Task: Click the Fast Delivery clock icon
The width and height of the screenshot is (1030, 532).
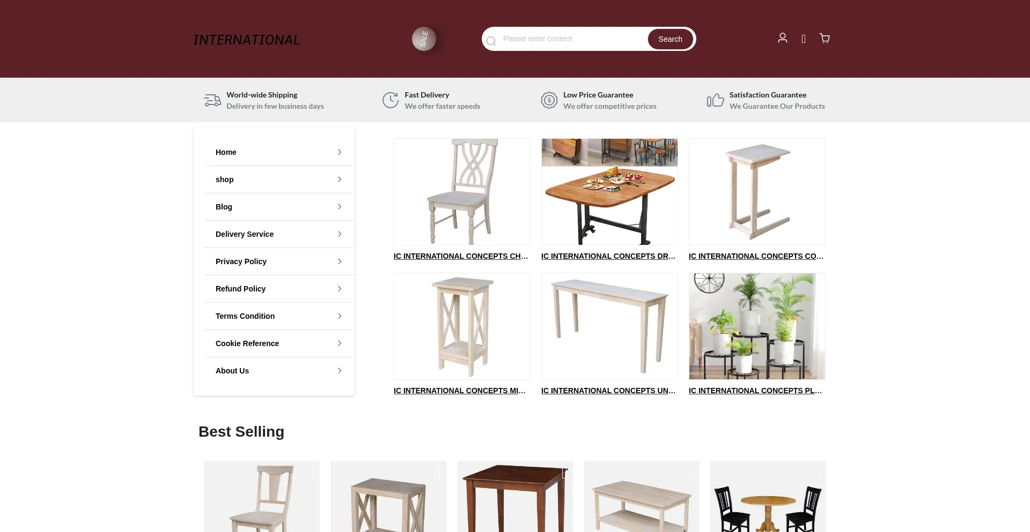Action: (x=391, y=100)
